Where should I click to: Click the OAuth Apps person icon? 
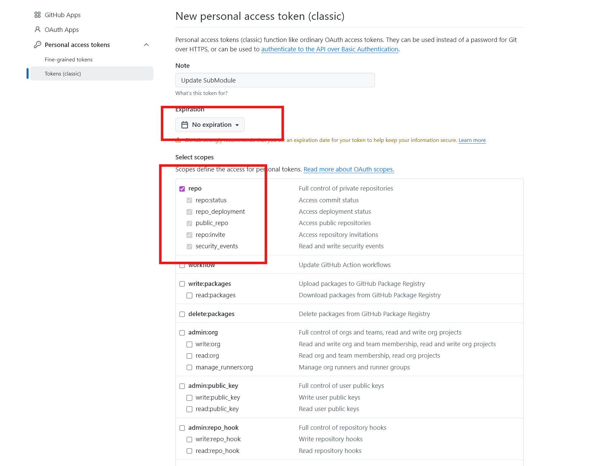[38, 30]
